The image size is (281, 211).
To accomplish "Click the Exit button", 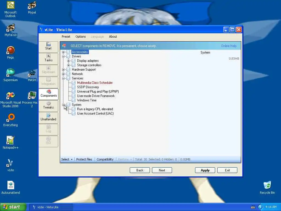I will tap(227, 170).
